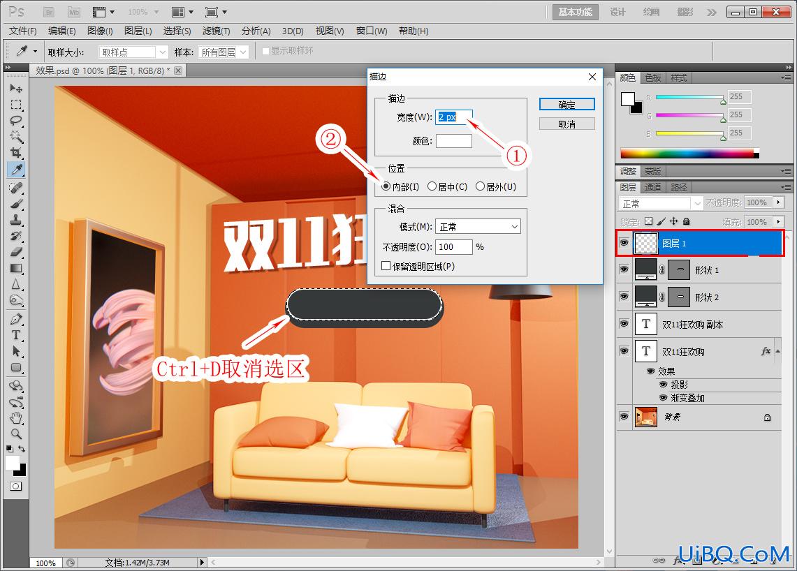Switch to the 路径 (Paths) tab
Screen dimensions: 797x571
[678, 187]
